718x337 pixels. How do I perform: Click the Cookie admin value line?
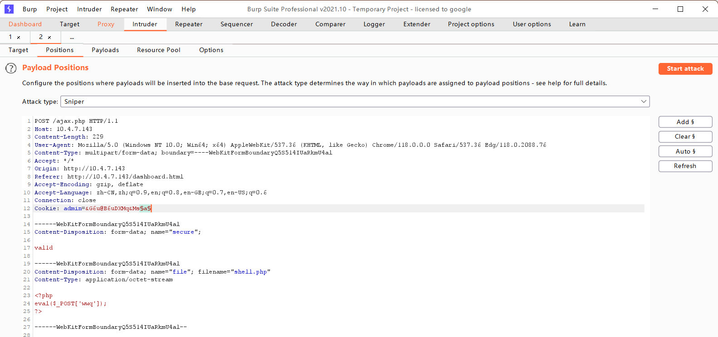(x=93, y=208)
